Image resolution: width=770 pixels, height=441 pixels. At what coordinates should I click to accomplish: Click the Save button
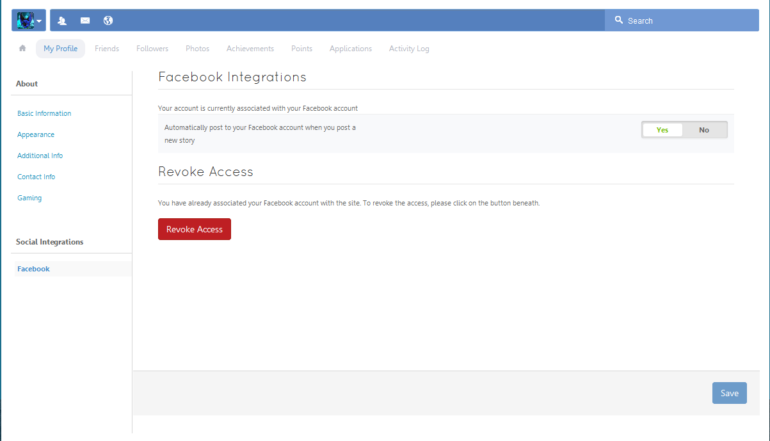pos(730,393)
